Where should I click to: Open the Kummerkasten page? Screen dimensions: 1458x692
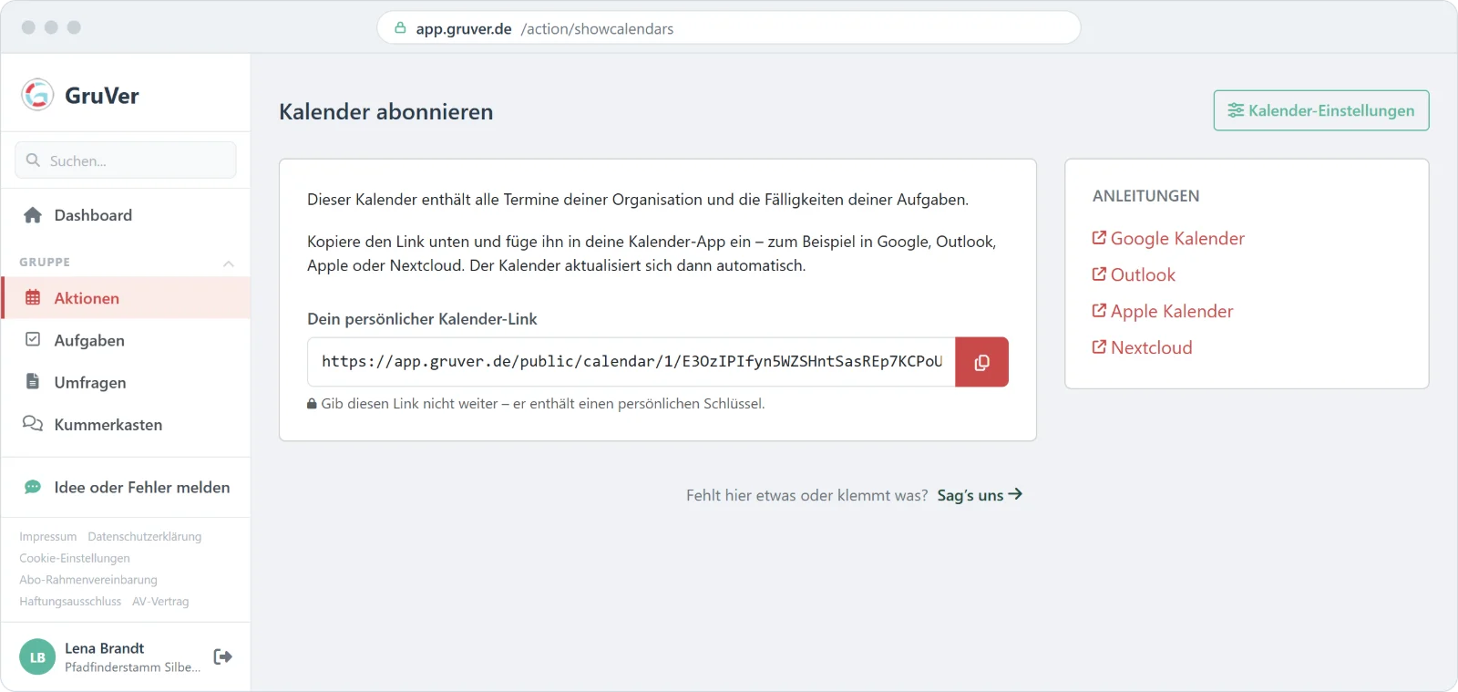tap(126, 424)
